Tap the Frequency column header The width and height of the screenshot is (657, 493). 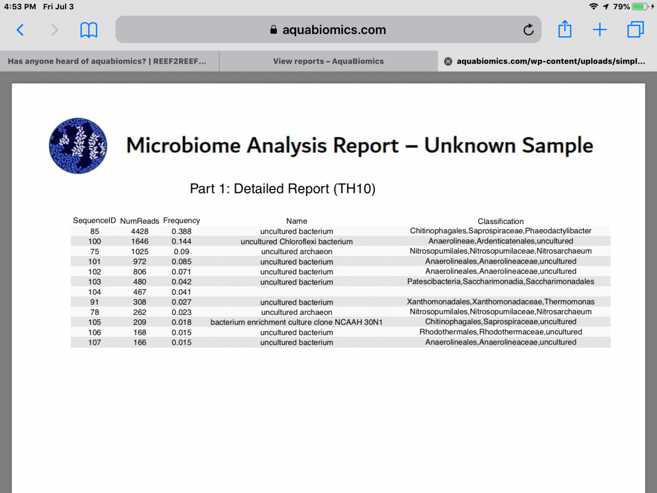pyautogui.click(x=182, y=220)
